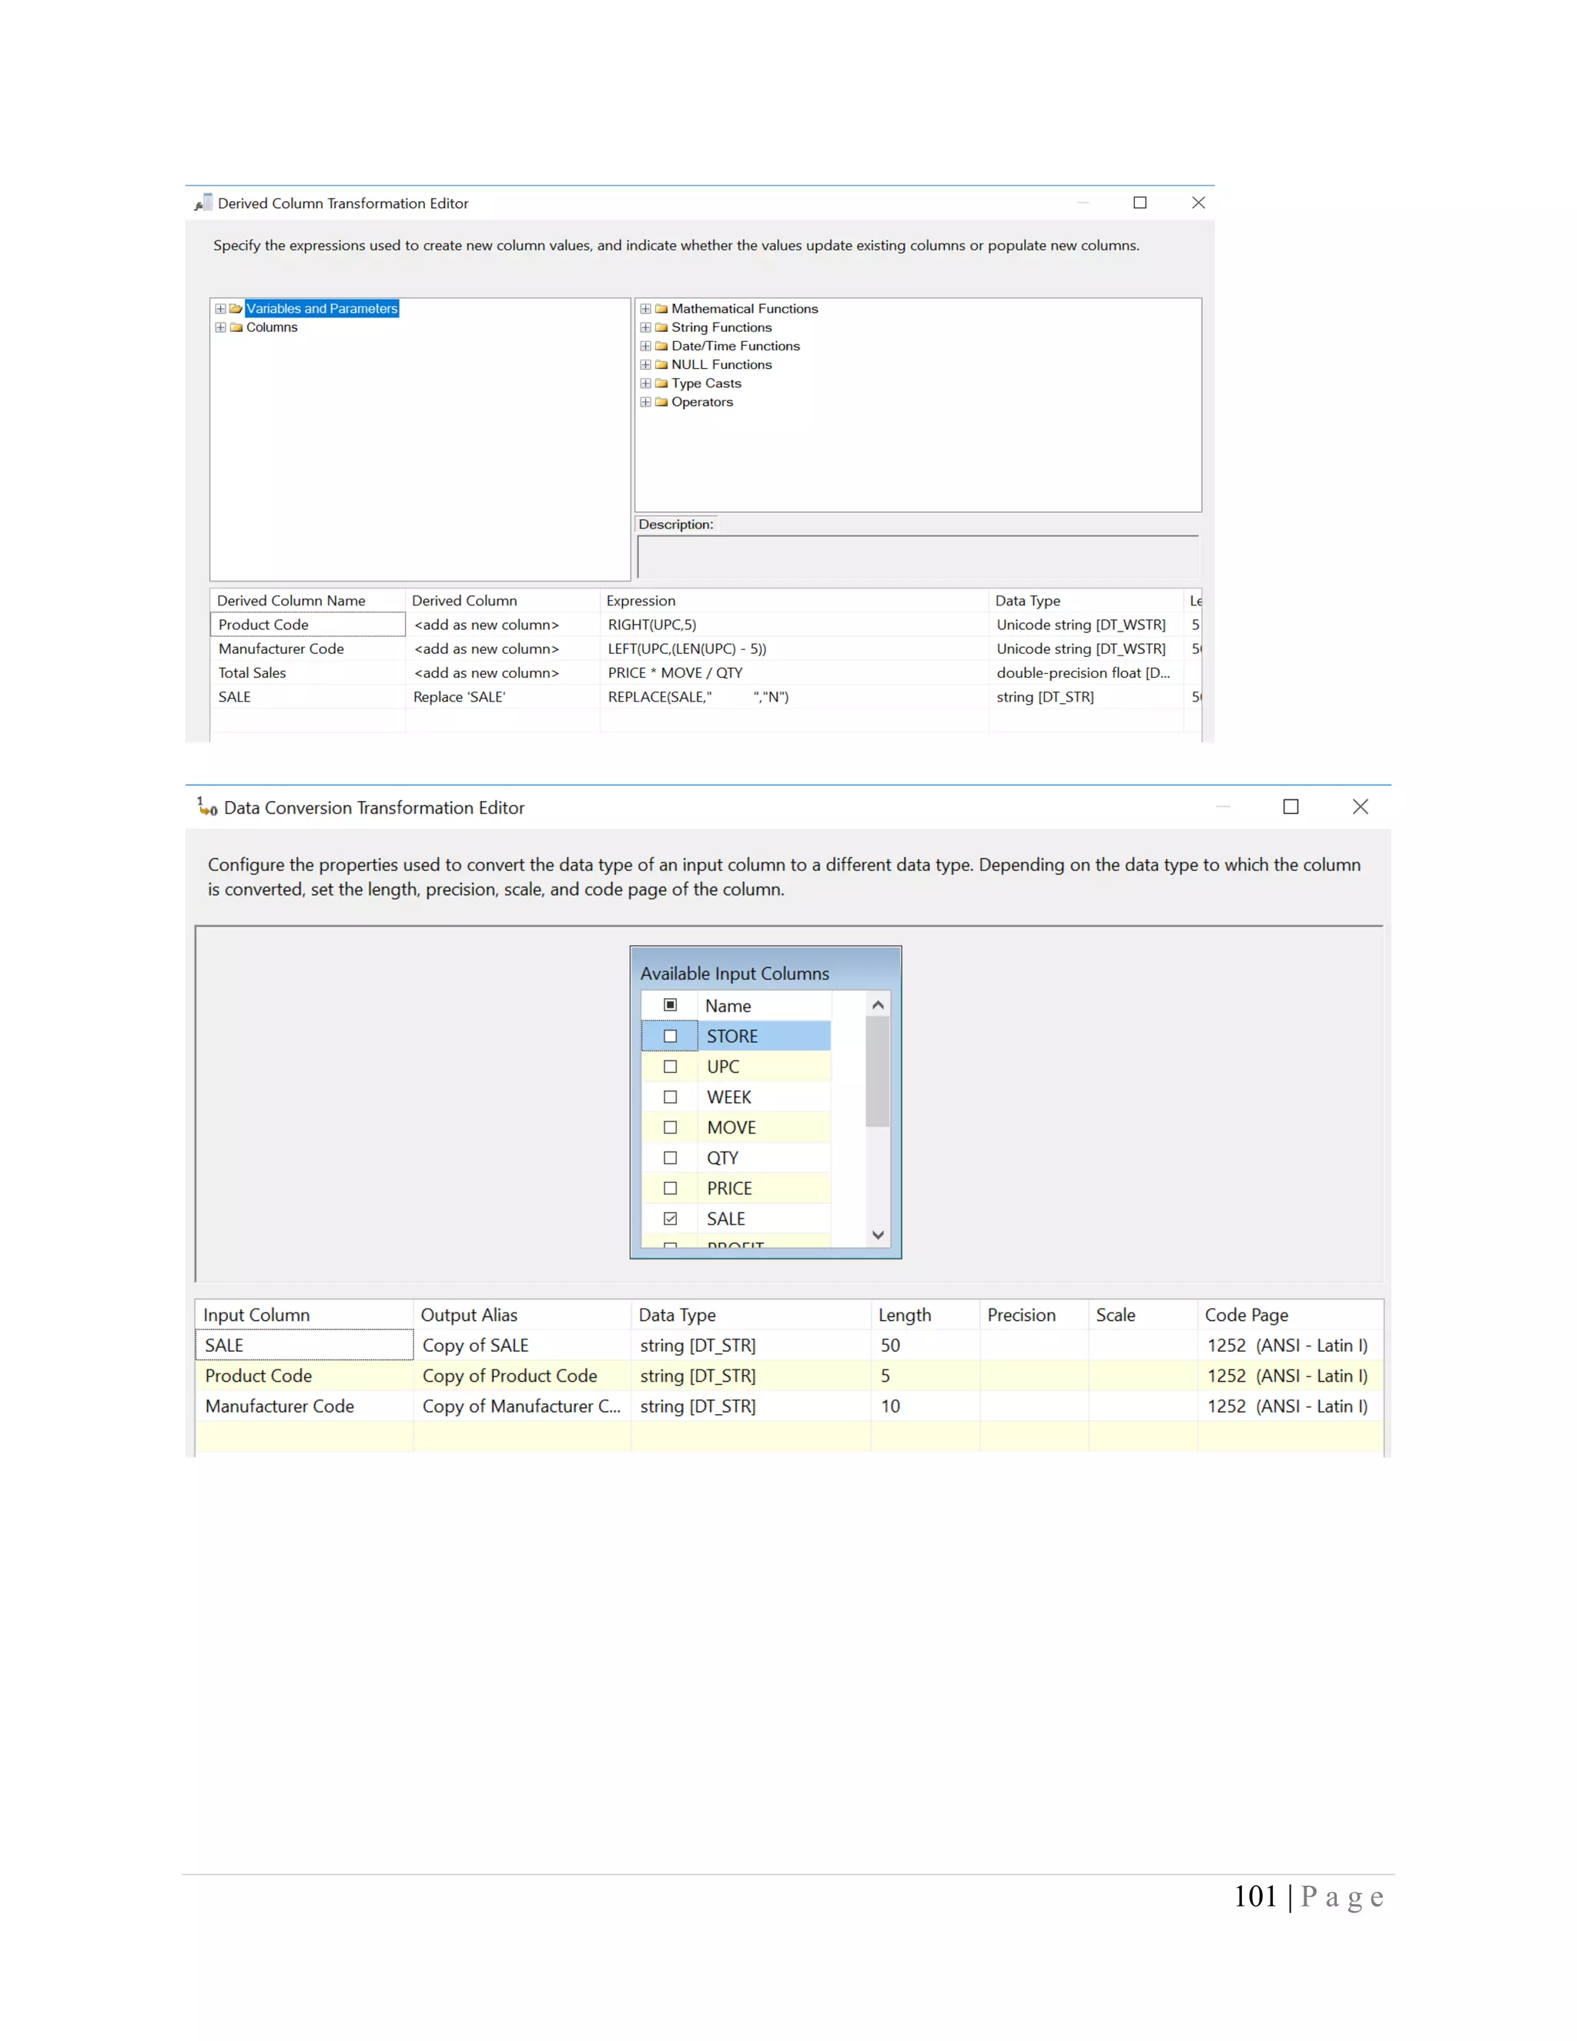Click the String Functions folder icon
Screen dimensions: 1577x2041
661,327
